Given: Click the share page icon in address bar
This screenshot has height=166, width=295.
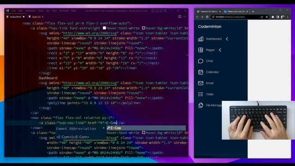Looking at the screenshot, I should [x=262, y=17].
